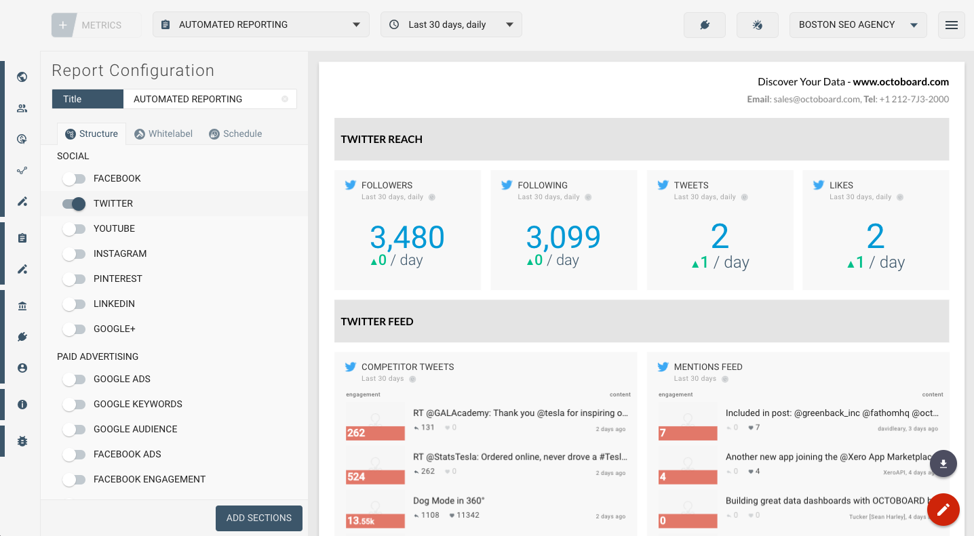Open the globe icon in the left sidebar

(22, 77)
